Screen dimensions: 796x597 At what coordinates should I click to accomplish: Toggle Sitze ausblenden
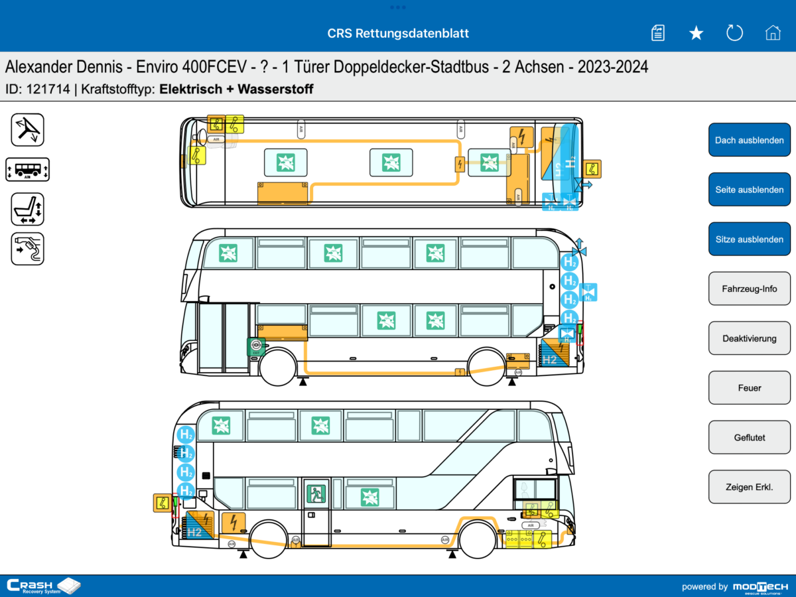pyautogui.click(x=750, y=239)
